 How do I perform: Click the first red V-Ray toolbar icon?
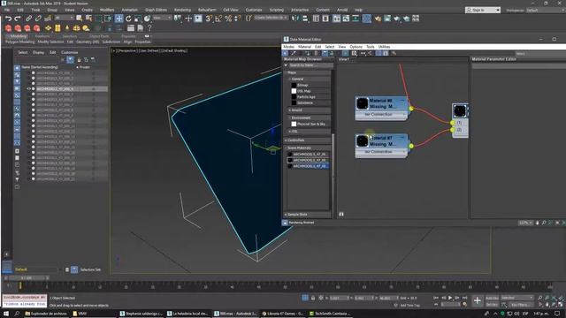pos(8,28)
